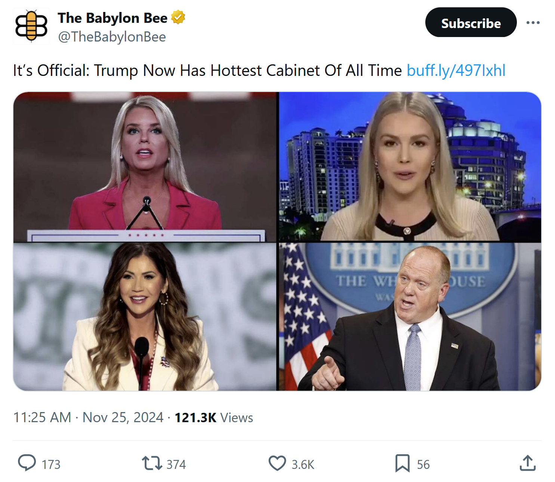Repost this tweet using the retweet icon
This screenshot has height=482, width=555.
152,463
